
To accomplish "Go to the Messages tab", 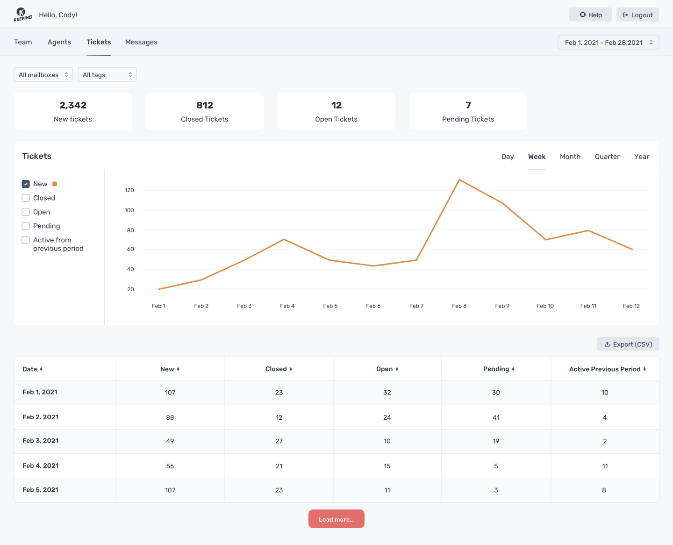I will 141,42.
